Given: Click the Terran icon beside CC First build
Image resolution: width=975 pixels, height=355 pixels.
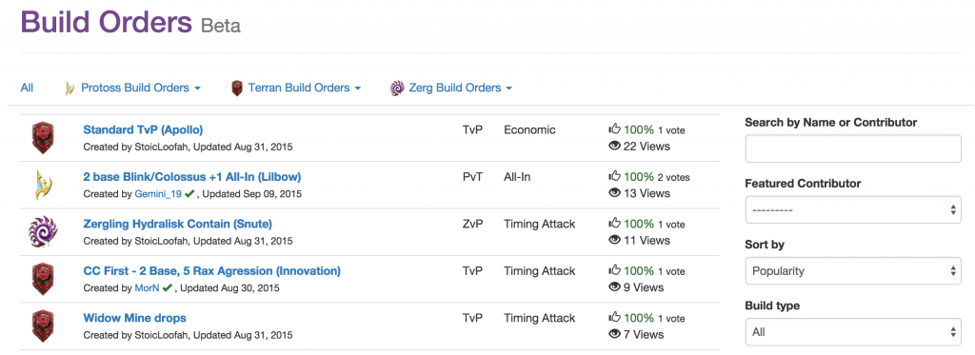Looking at the screenshot, I should point(43,279).
